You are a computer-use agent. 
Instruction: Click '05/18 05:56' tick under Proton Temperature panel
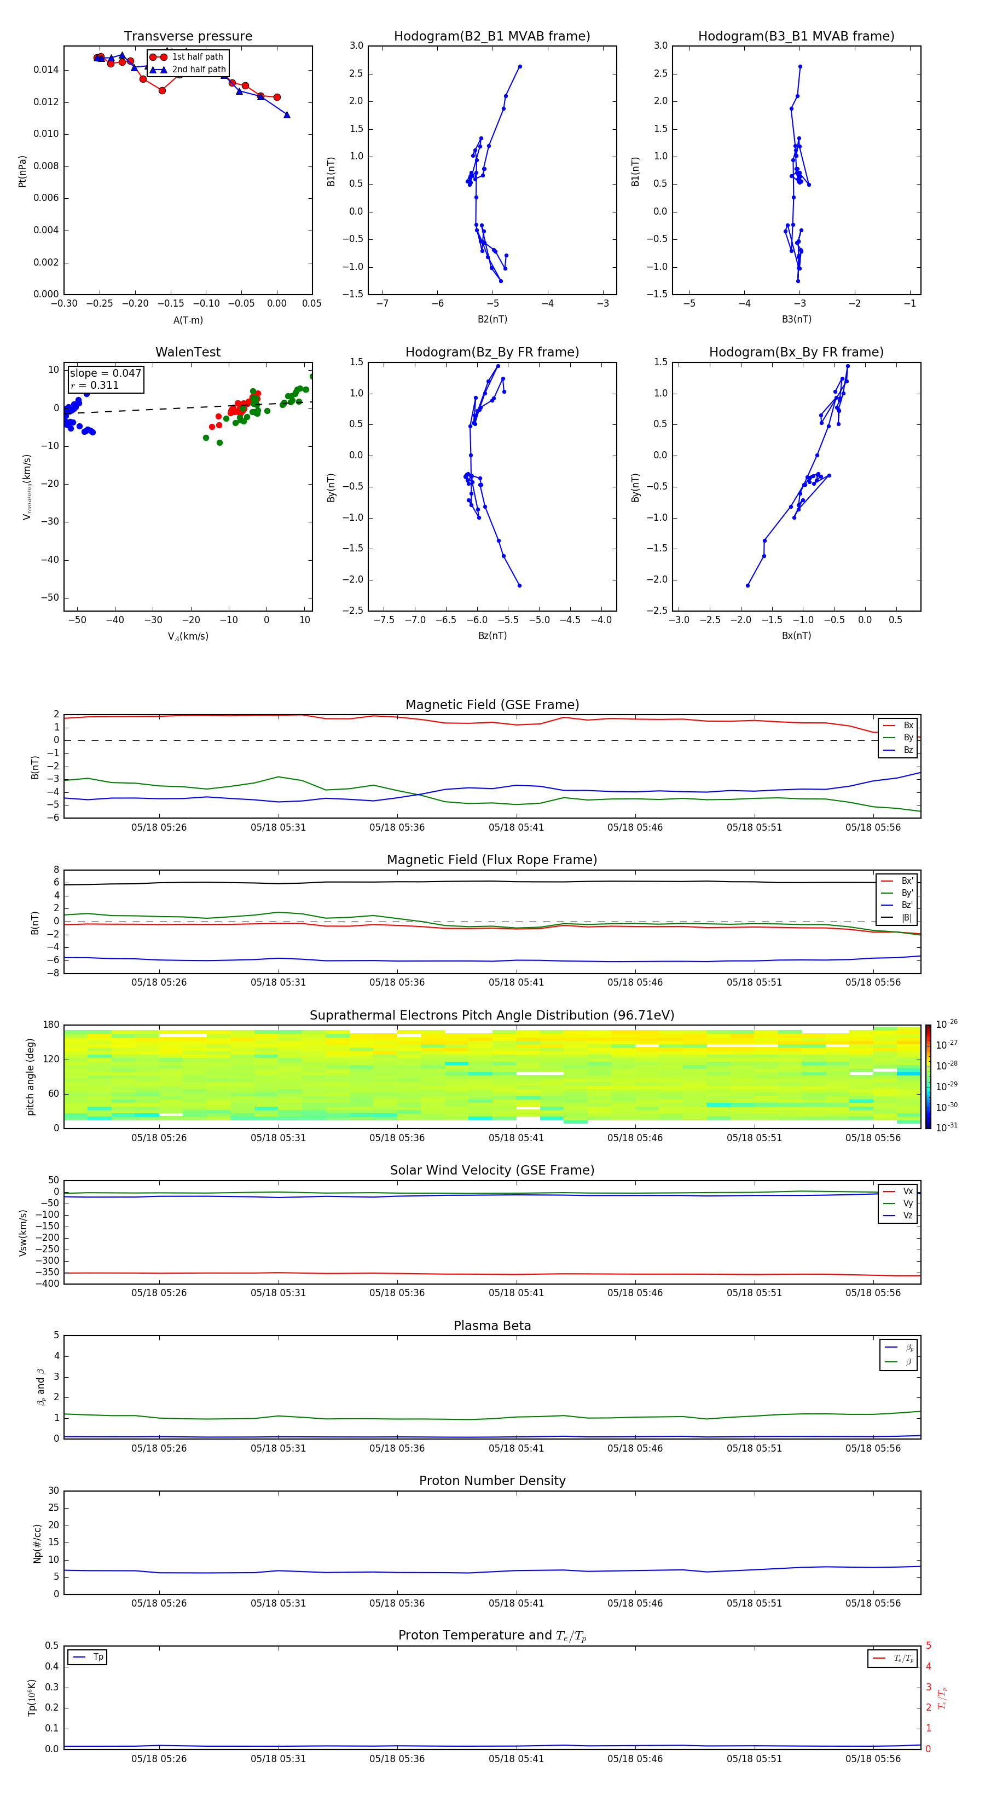pyautogui.click(x=873, y=1759)
